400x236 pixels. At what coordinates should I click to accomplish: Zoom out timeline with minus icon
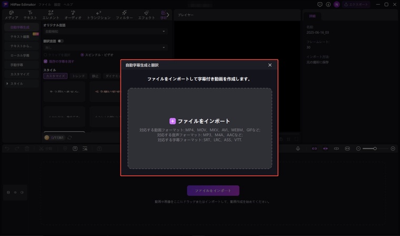tap(358, 148)
